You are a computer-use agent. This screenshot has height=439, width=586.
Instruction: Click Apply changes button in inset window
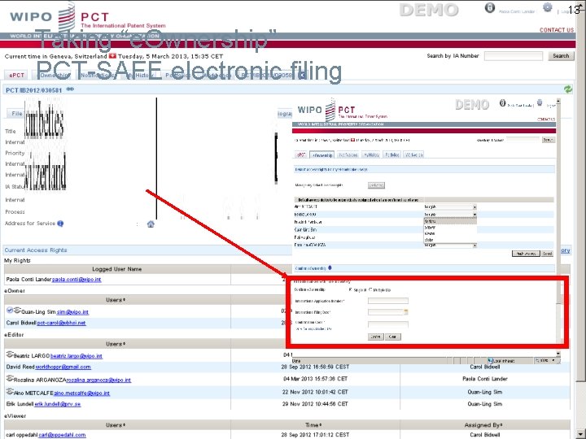pyautogui.click(x=526, y=254)
